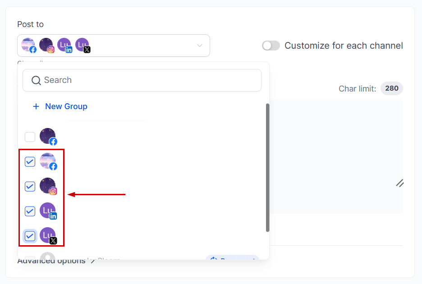Uncheck the Instagram account checkbox

[30, 186]
